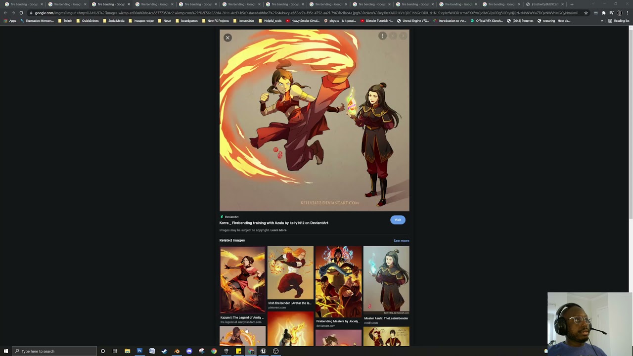
Task: Click the Visit button for the DeviantArt page
Action: [x=398, y=220]
